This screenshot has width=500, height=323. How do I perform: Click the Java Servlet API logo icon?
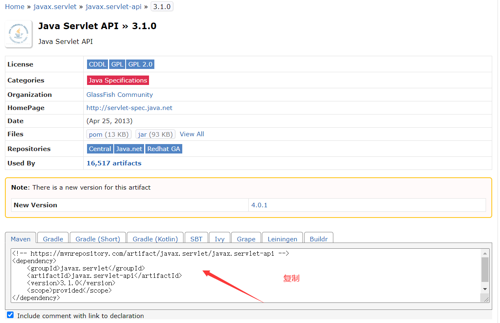point(18,34)
